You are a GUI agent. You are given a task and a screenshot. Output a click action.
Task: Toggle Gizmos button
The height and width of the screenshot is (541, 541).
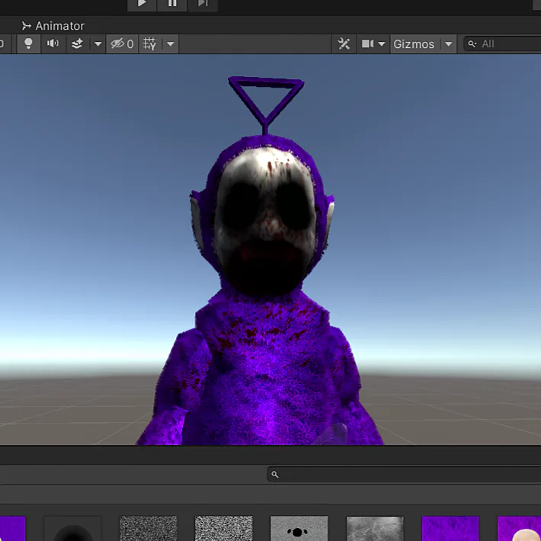tap(414, 44)
